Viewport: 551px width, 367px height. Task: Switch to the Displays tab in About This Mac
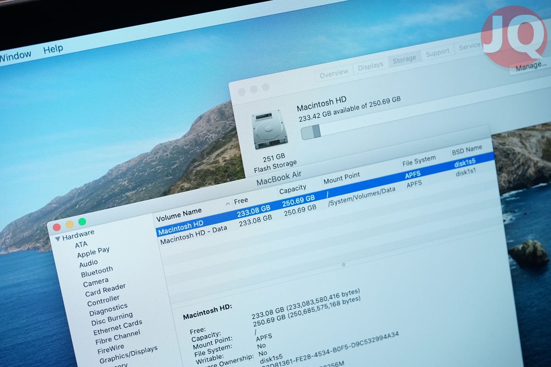pyautogui.click(x=371, y=66)
